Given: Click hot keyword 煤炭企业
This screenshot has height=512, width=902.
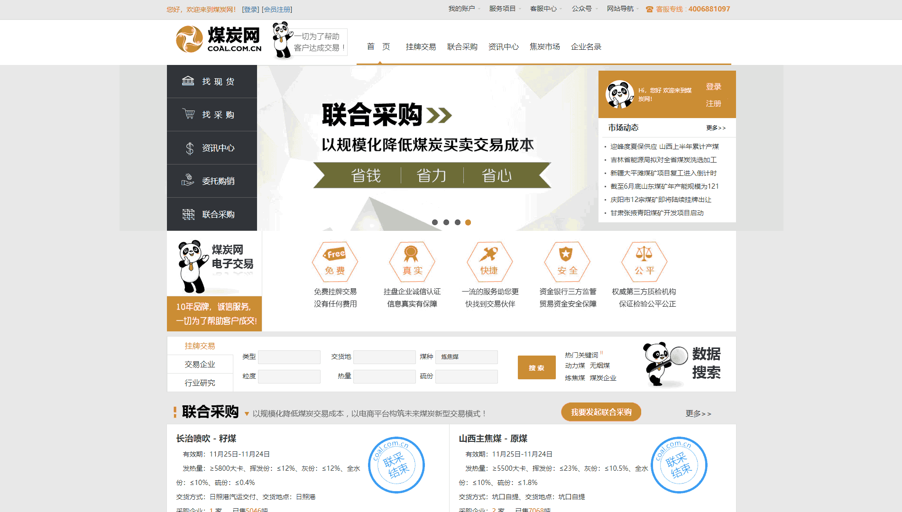Looking at the screenshot, I should 603,378.
